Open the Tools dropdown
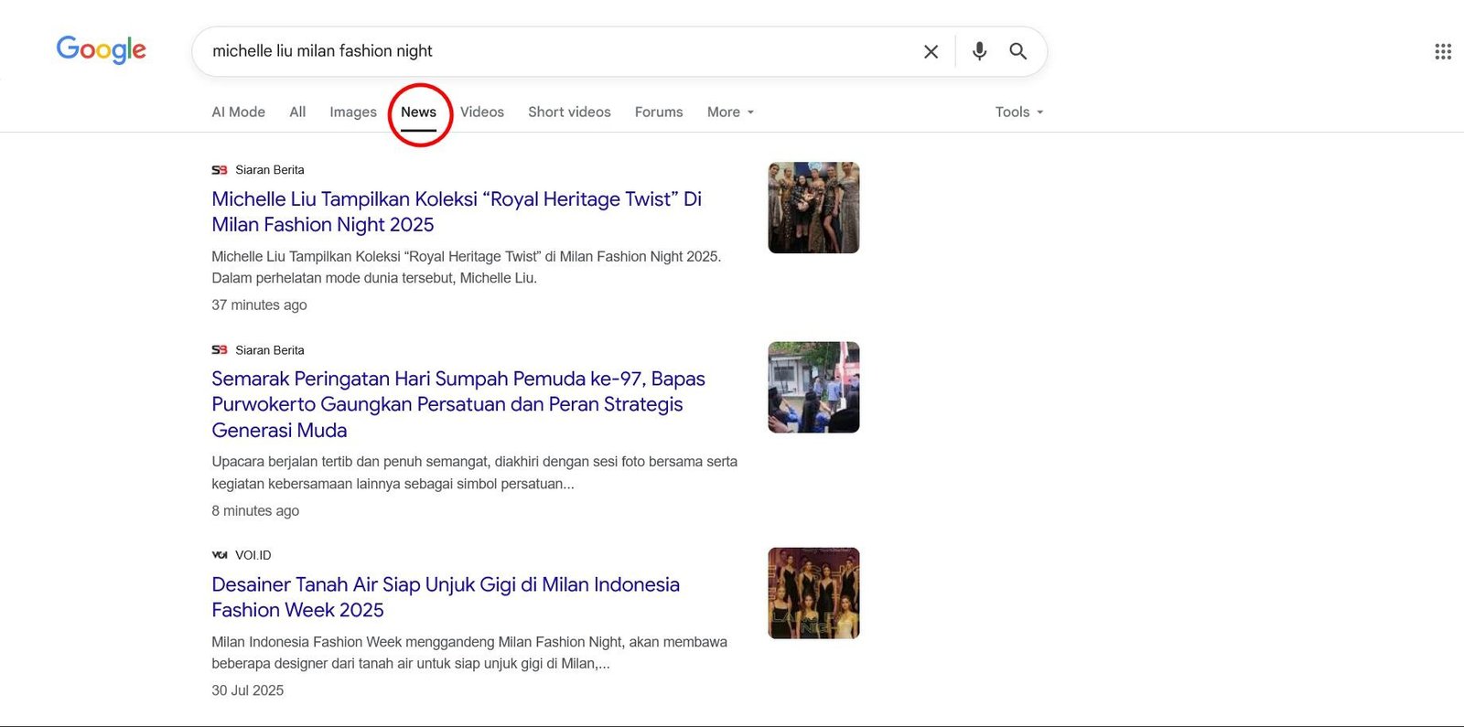The image size is (1464, 727). pyautogui.click(x=1018, y=112)
